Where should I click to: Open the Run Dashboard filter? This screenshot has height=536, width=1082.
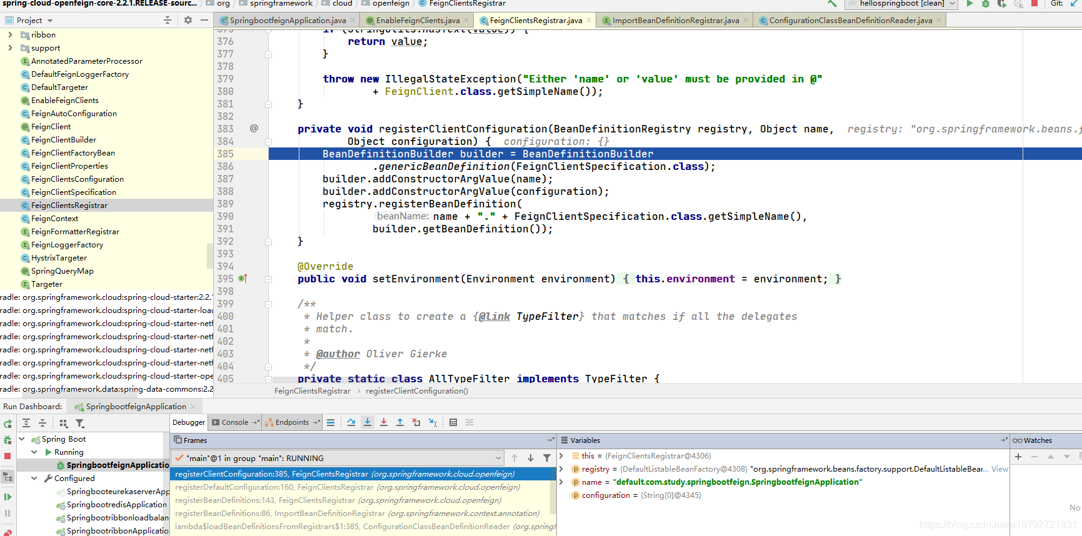80,424
